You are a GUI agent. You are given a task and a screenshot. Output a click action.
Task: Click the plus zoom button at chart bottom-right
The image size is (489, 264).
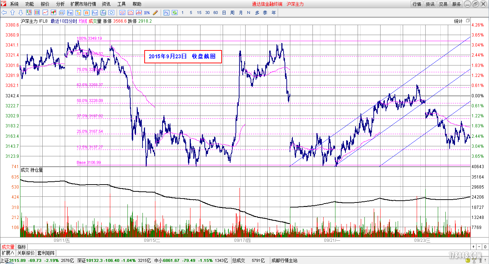pos(474,247)
